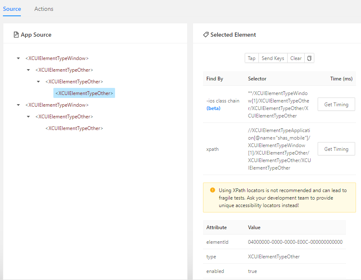Image resolution: width=361 pixels, height=280 pixels.
Task: Click the type value XCUIElementTypeOther
Action: (x=274, y=257)
